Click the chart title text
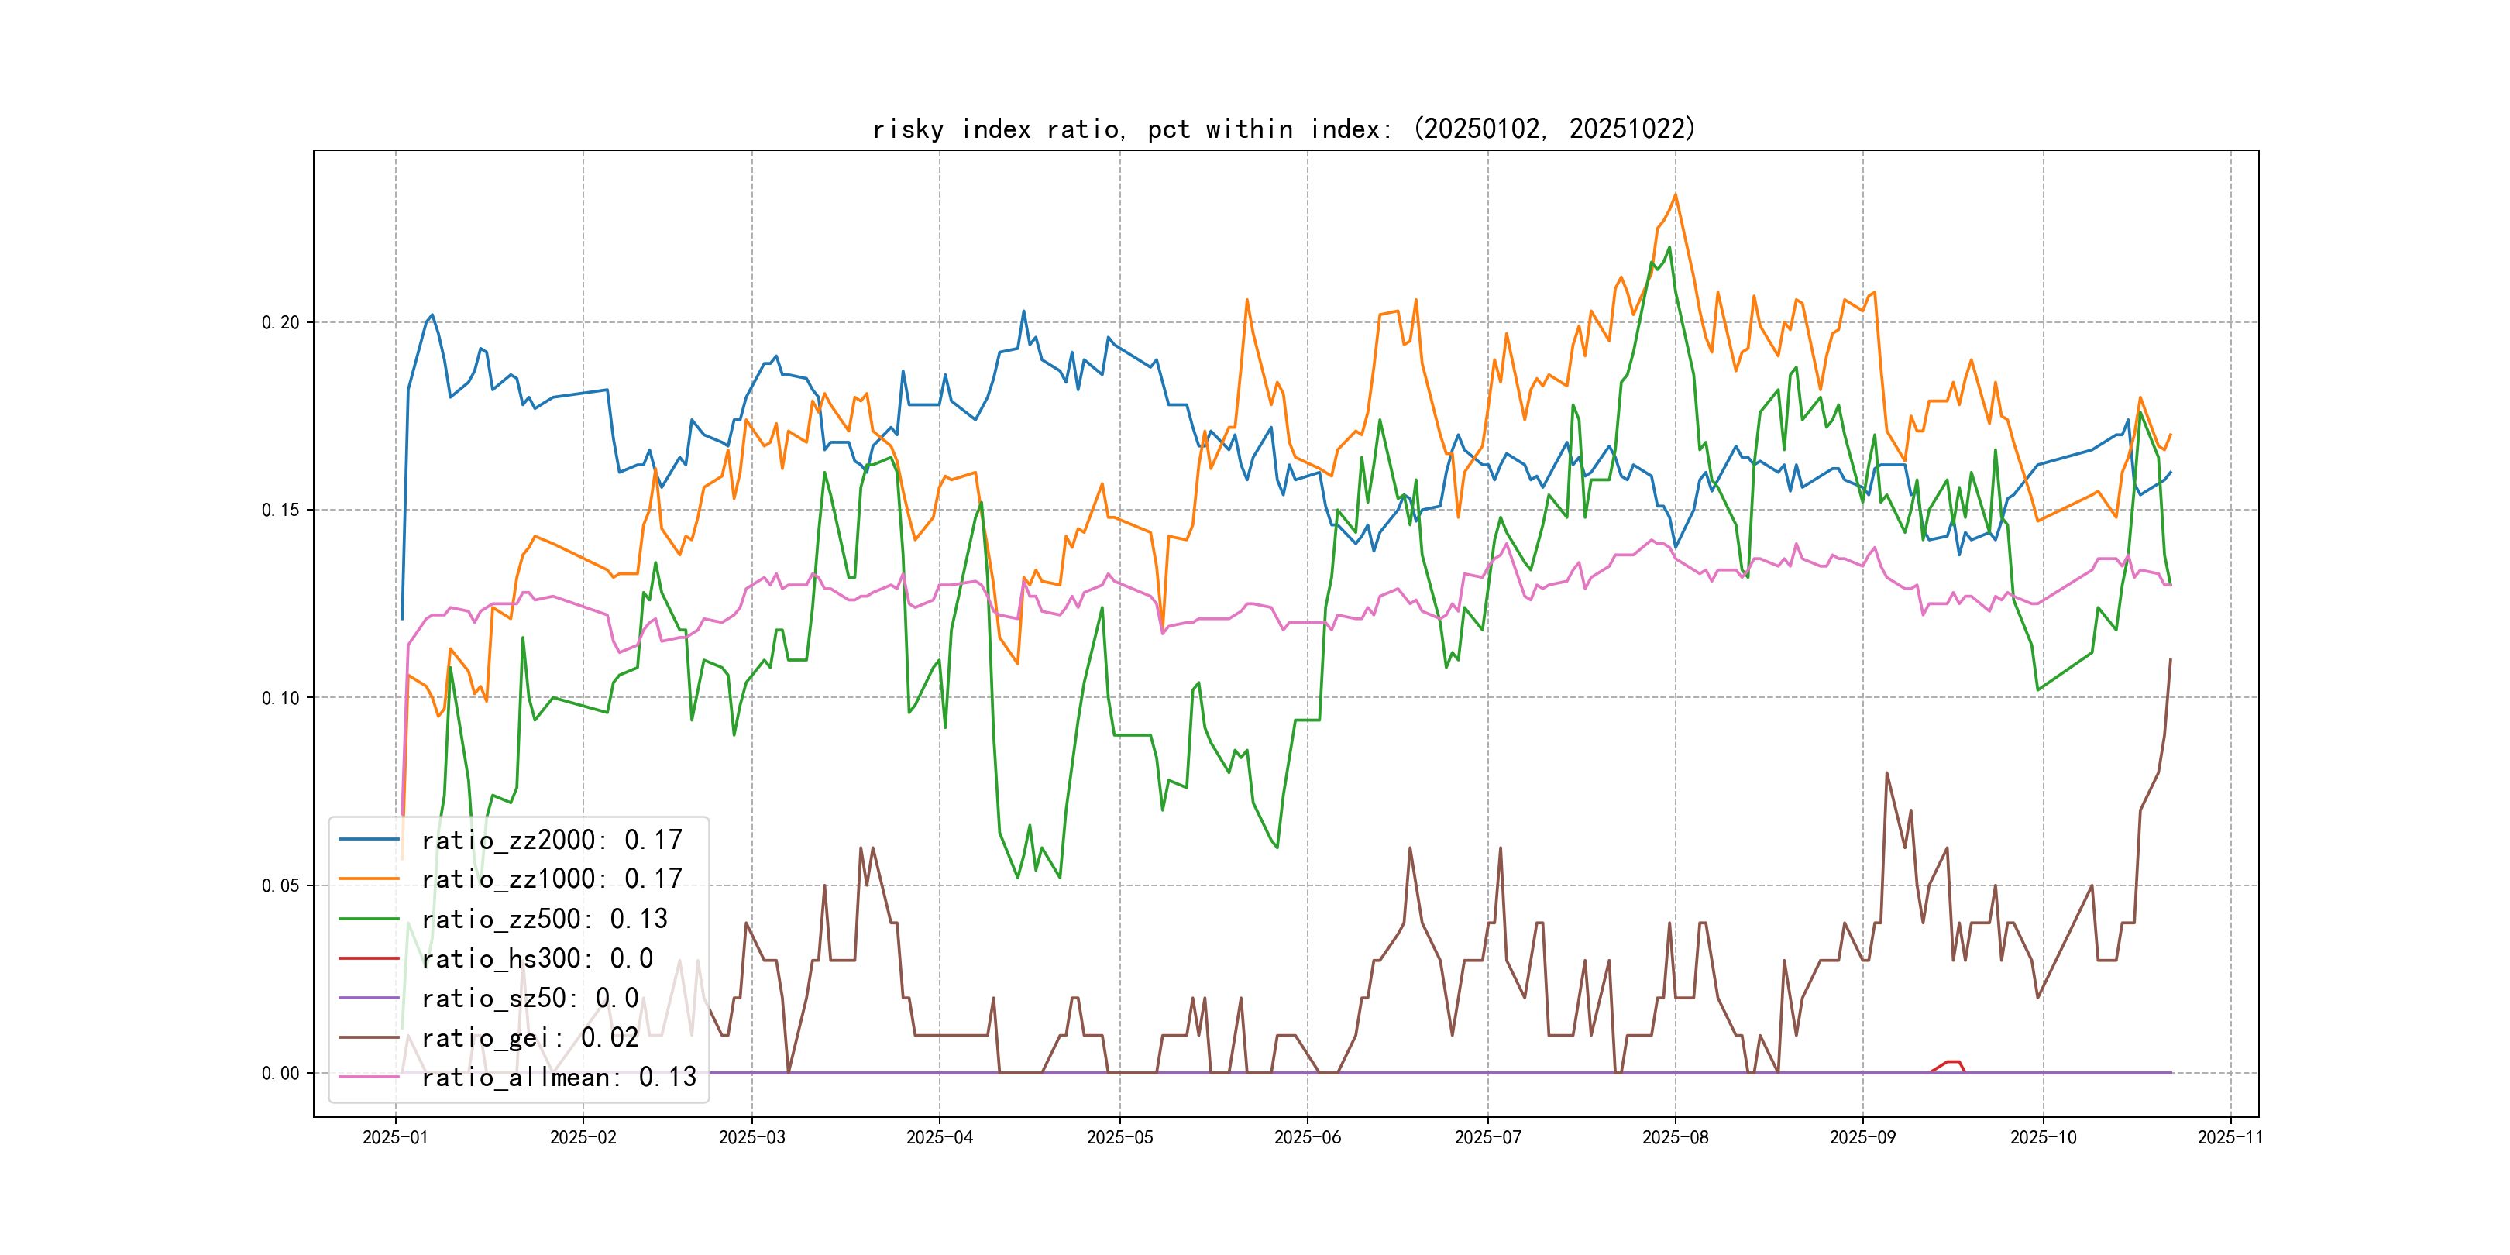The image size is (2510, 1255). coord(1284,129)
